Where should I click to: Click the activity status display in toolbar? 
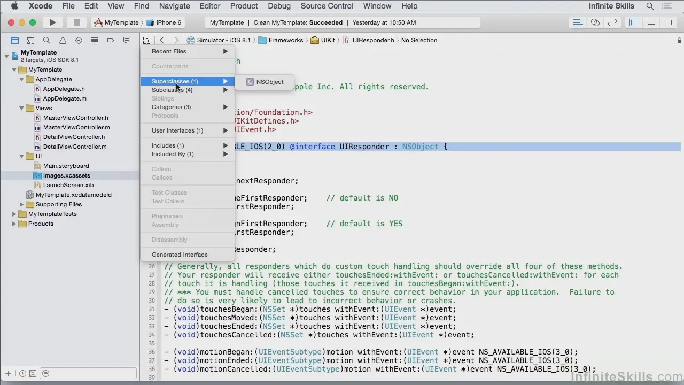tap(343, 22)
